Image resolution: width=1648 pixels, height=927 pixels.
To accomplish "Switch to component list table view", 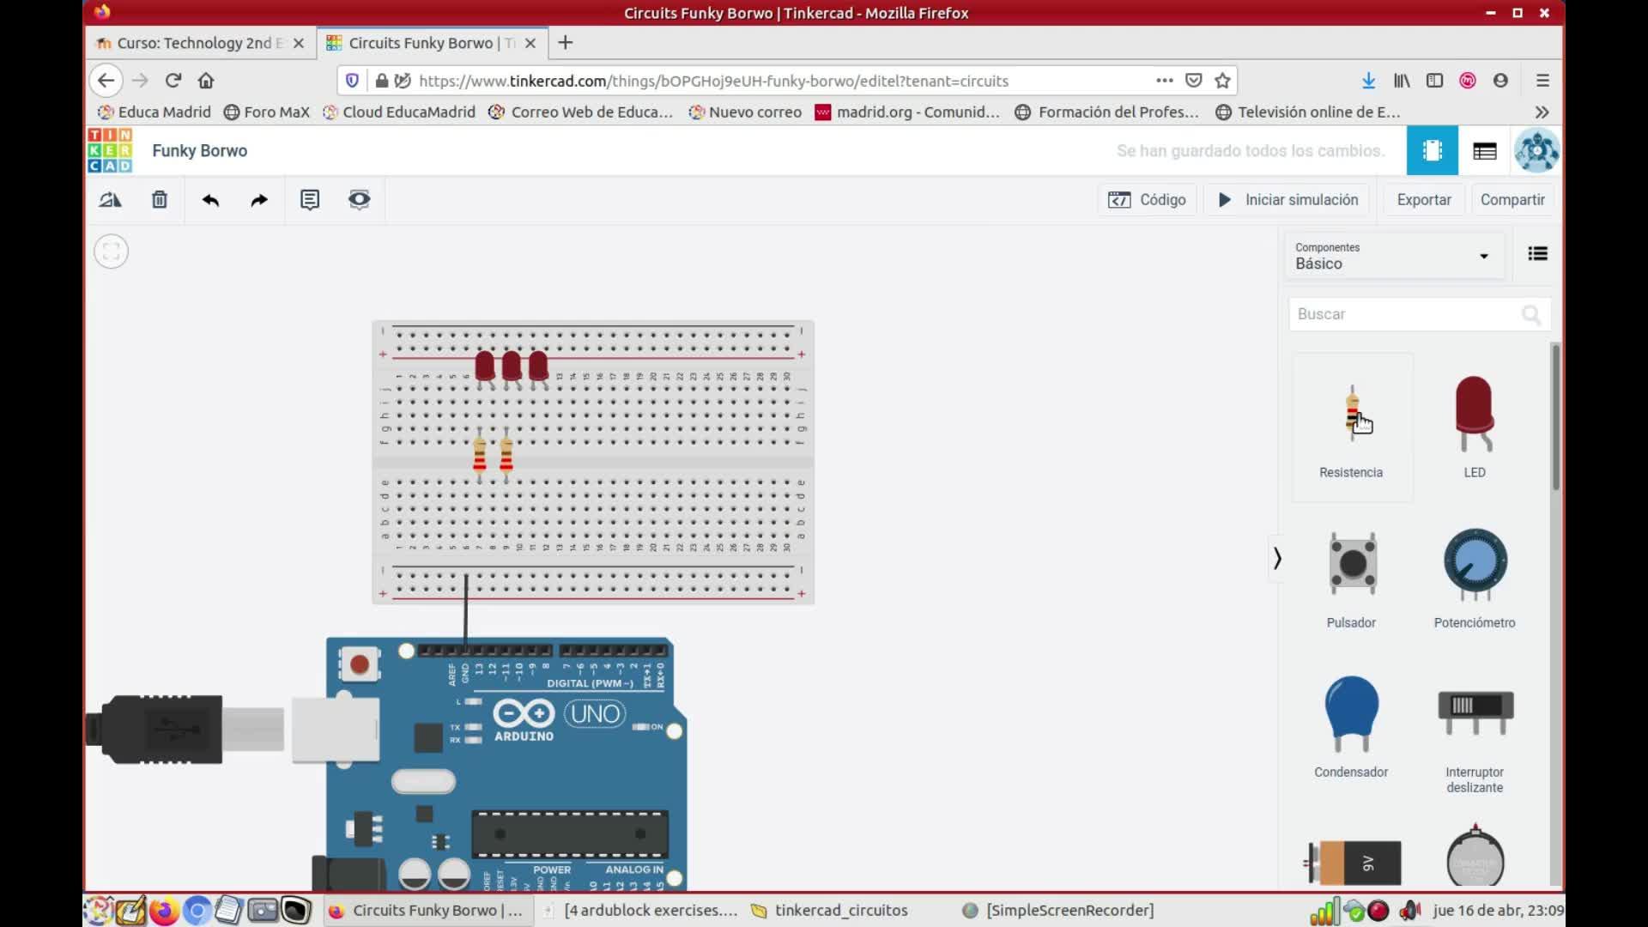I will click(1484, 151).
